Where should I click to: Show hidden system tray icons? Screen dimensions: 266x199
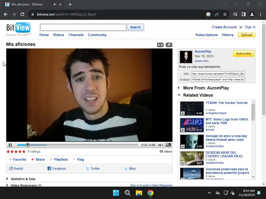(209, 193)
